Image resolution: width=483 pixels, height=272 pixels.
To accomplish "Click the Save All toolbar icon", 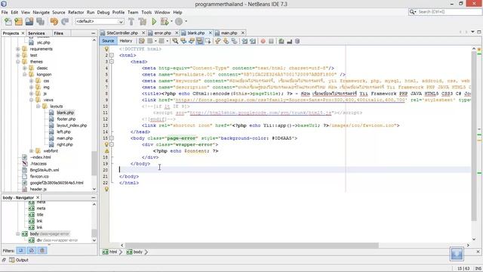I will tap(40, 22).
